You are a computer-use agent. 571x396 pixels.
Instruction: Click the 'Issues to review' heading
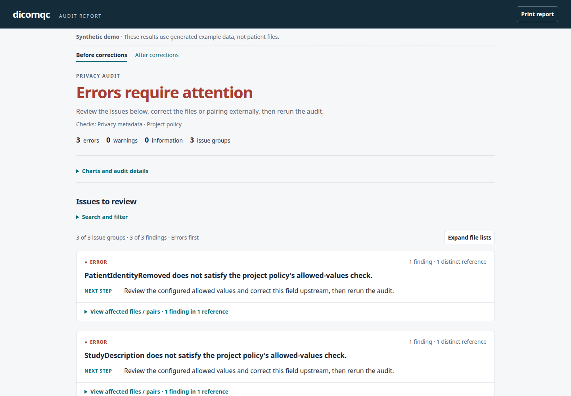coord(106,202)
